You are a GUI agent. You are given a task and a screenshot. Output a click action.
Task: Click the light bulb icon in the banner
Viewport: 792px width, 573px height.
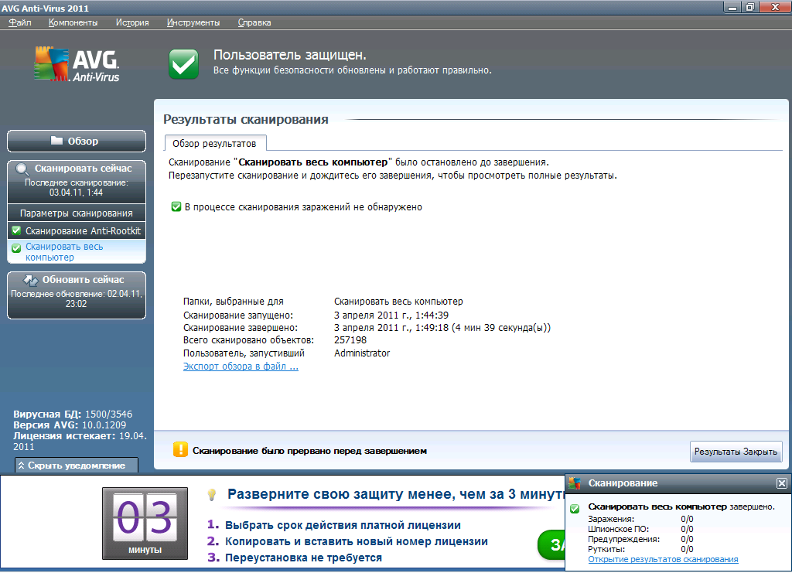tap(212, 495)
